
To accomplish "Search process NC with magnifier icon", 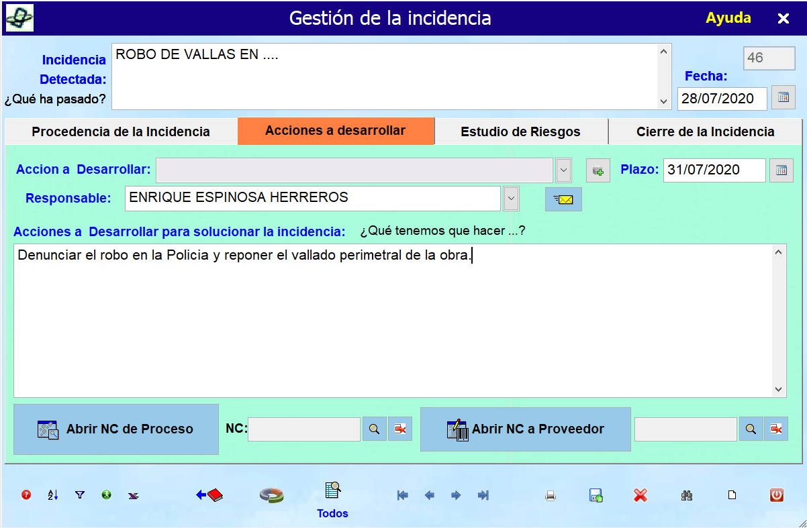I will click(375, 429).
